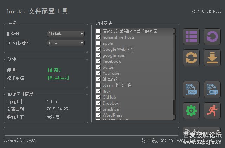Open the 简体中文 language dropdown
This screenshot has width=225, height=148.
tap(201, 131)
